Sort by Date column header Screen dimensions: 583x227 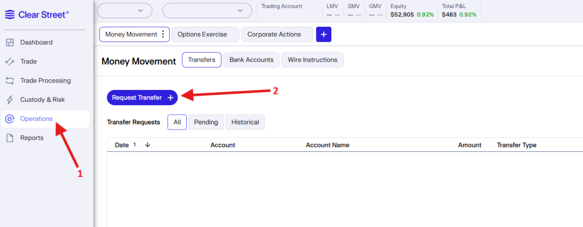122,145
